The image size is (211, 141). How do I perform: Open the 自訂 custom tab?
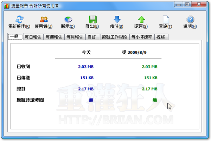point(91,37)
